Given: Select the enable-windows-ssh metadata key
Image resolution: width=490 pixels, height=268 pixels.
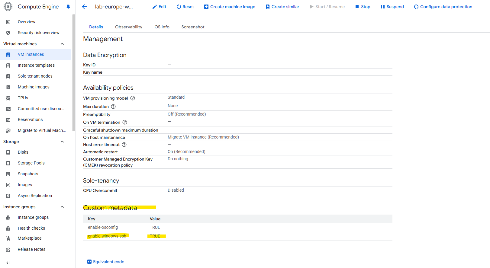Looking at the screenshot, I should click(x=107, y=236).
